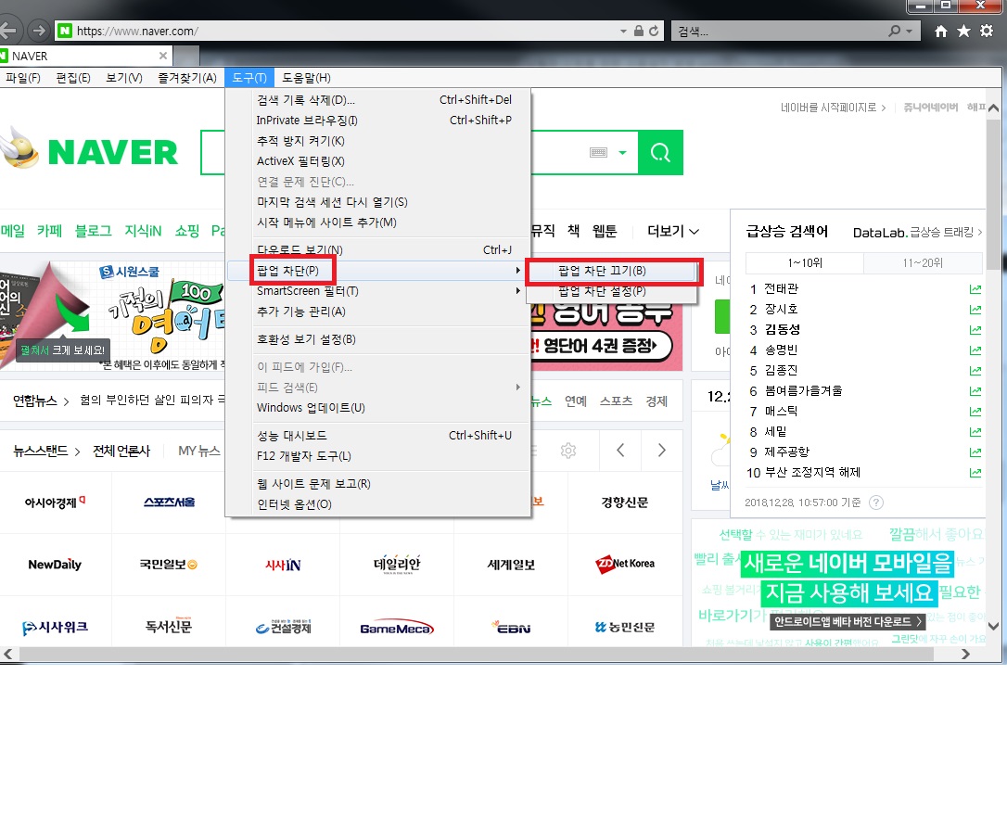Open browser settings gear icon
The height and width of the screenshot is (827, 1007).
click(987, 31)
